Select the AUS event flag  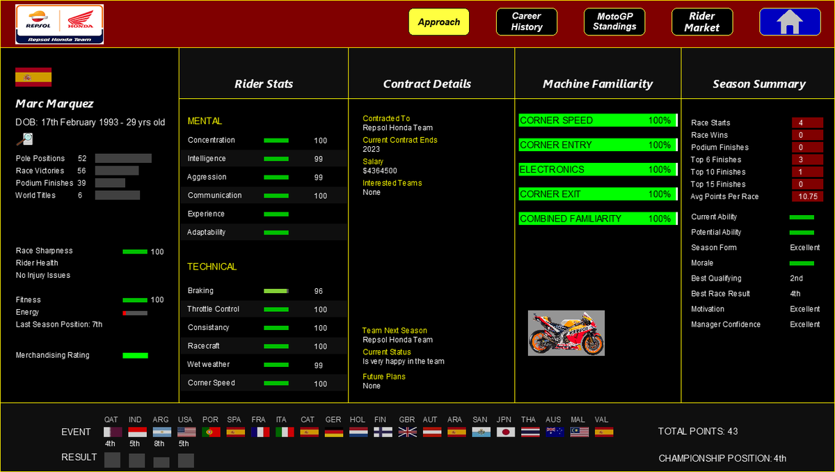point(555,432)
